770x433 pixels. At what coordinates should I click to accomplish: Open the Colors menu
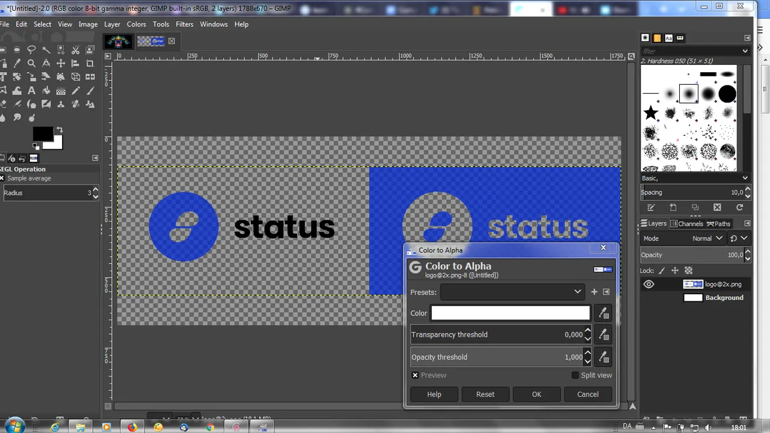pyautogui.click(x=136, y=24)
